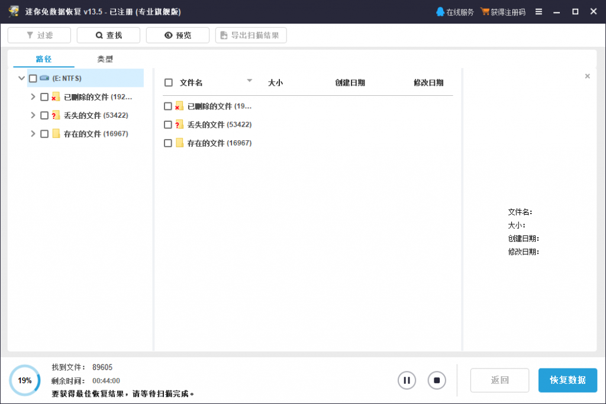Select the 存在的文件 (16967) row label in file list
606x404 pixels.
pyautogui.click(x=220, y=143)
